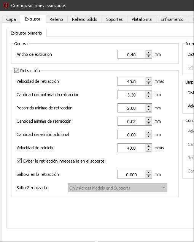Increase Salto-Z en la retracción value

point(149,173)
